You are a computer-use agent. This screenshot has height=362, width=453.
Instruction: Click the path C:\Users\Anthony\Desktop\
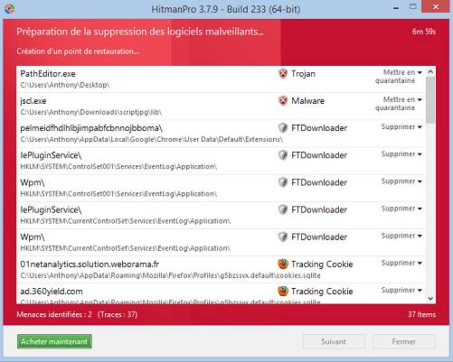(x=65, y=85)
